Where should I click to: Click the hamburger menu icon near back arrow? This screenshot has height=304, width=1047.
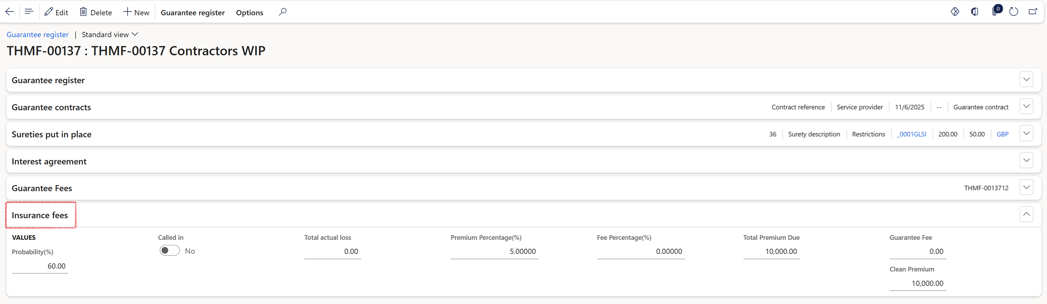pos(29,12)
